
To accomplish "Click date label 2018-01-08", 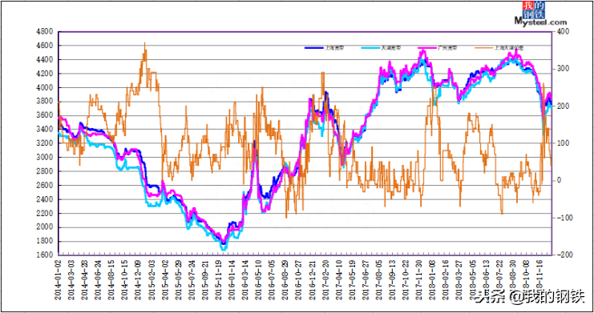I will (432, 279).
